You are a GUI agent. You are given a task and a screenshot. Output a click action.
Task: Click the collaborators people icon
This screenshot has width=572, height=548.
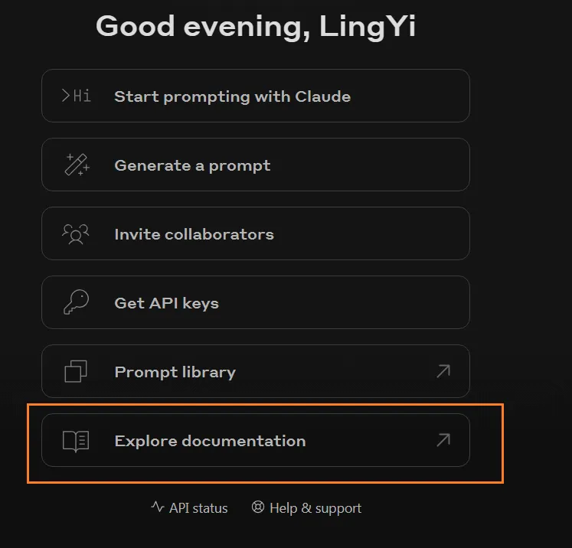tap(76, 233)
